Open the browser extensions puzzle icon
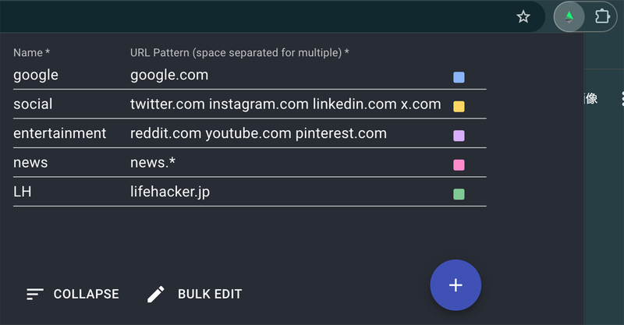 click(602, 16)
